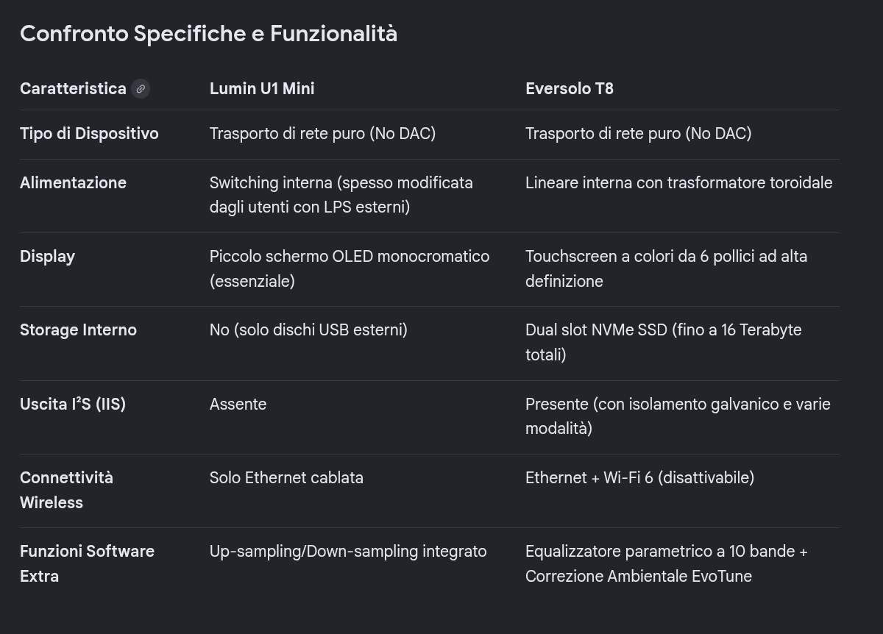Click the 'Ethernet + Wi-Fi 6 (disattivabile)' cell
This screenshot has height=634, width=883.
click(x=639, y=477)
